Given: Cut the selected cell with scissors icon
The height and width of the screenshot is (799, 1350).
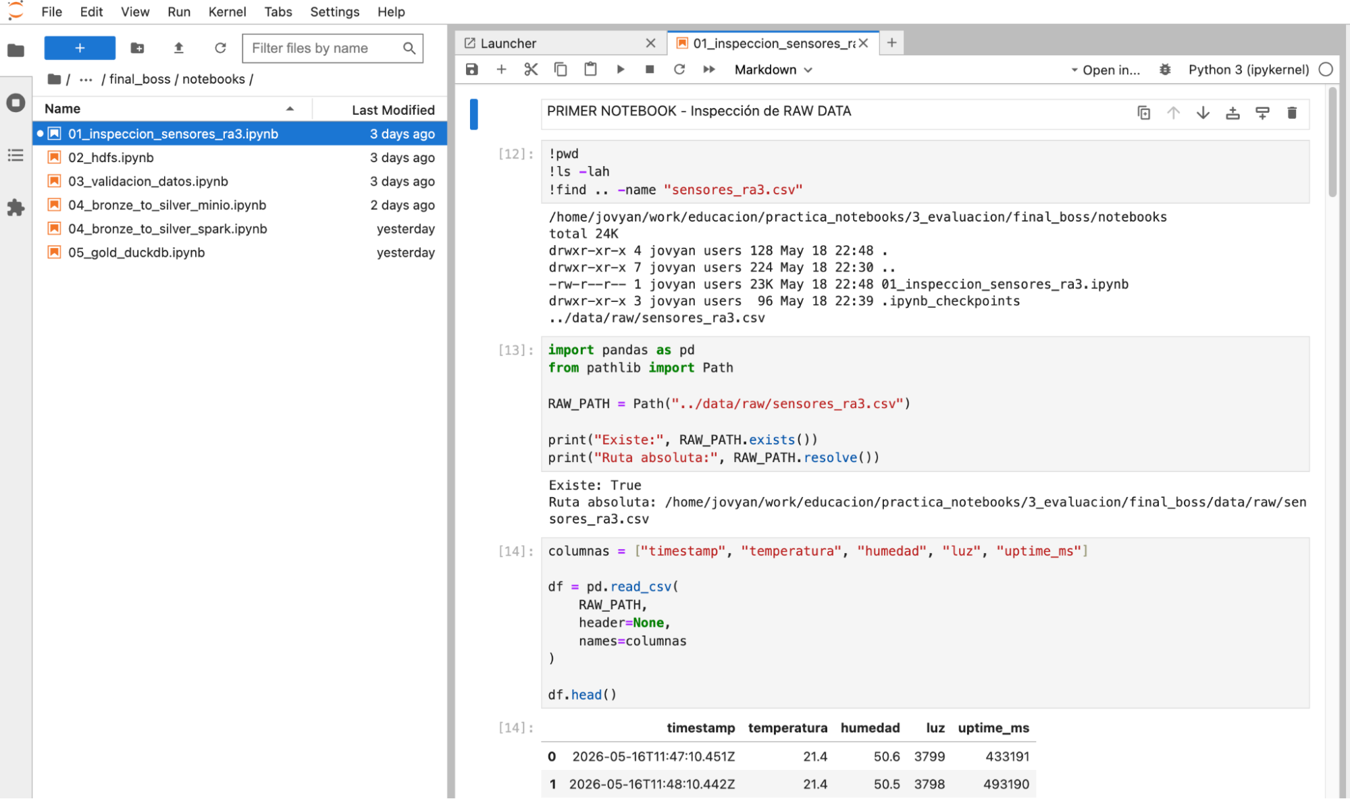Looking at the screenshot, I should (531, 70).
